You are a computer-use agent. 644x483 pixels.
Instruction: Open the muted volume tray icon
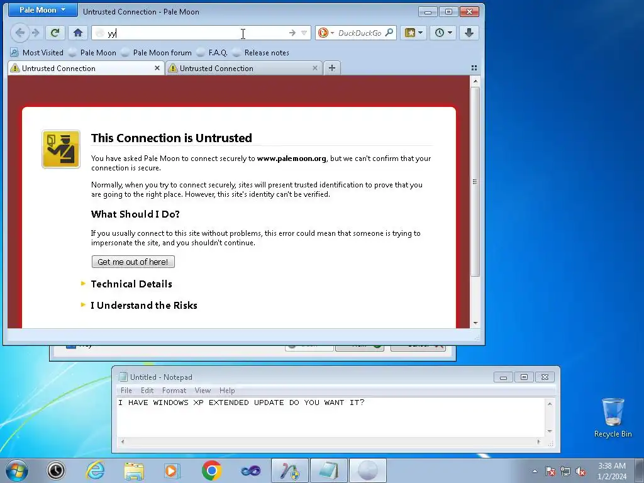point(580,471)
